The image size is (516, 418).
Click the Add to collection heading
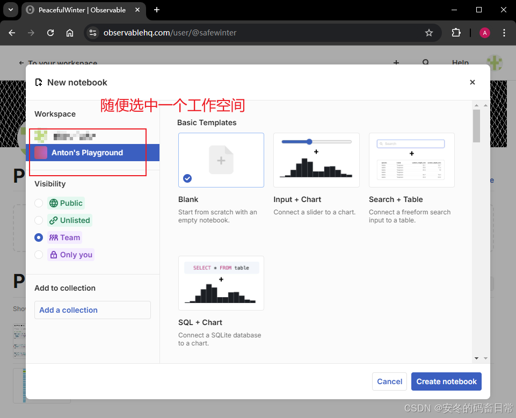[65, 288]
